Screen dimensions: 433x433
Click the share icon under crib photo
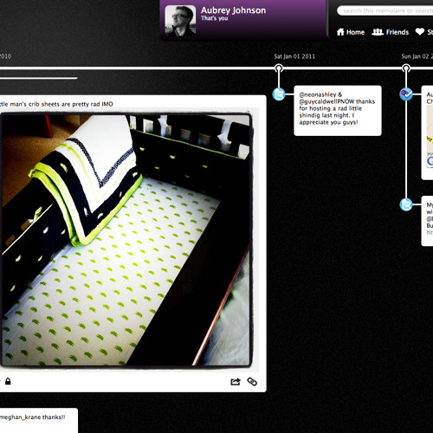click(x=236, y=382)
